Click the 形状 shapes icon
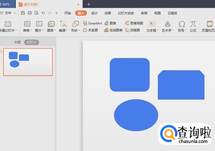This screenshot has height=151, width=215. tap(75, 24)
